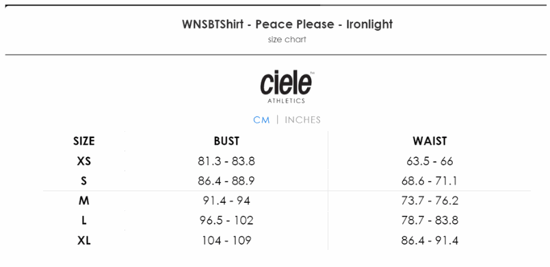Select the SIZE column header

[84, 141]
